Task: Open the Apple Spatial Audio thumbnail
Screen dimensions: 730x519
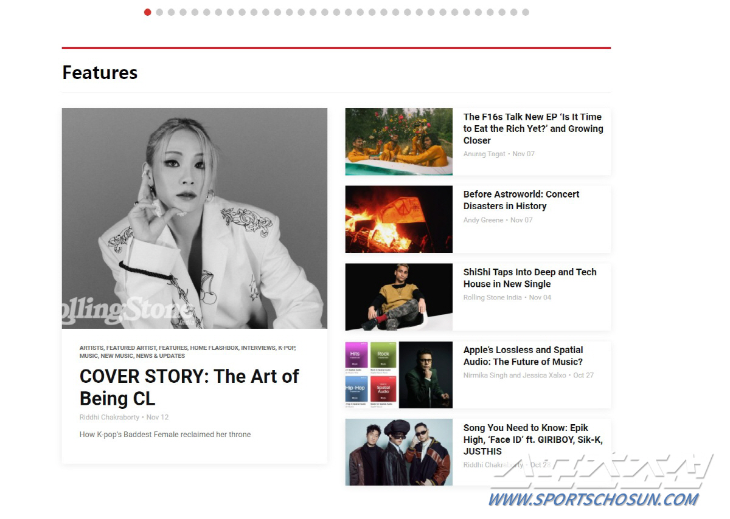Action: (399, 375)
